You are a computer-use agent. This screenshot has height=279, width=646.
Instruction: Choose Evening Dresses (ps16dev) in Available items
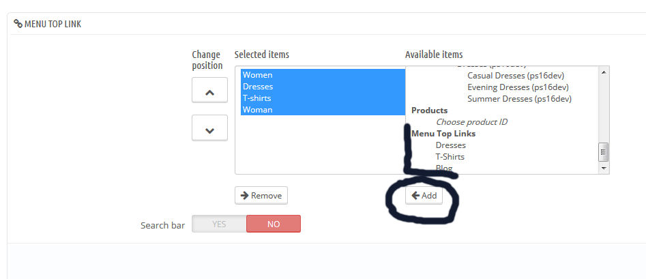518,87
